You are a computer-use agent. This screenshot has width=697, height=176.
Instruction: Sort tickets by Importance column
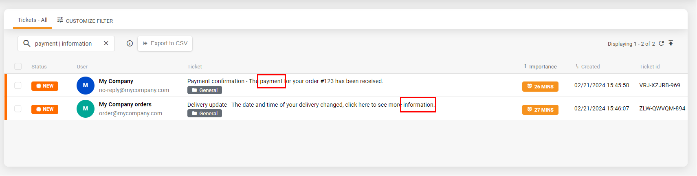point(541,66)
